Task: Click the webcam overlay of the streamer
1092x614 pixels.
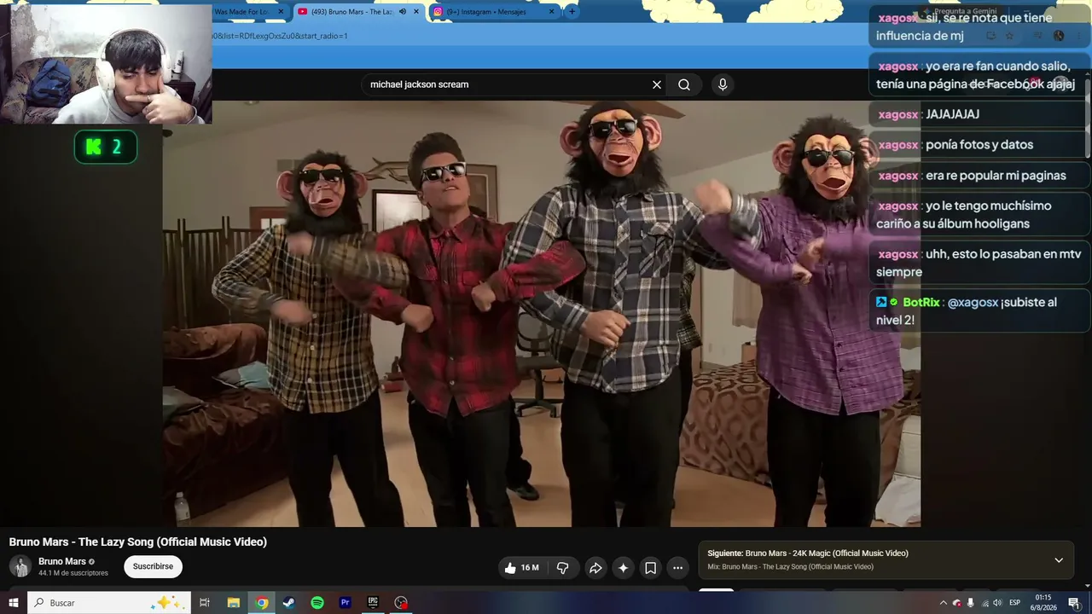Action: click(106, 64)
